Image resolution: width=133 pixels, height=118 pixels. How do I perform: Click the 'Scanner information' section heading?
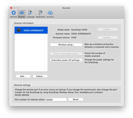click(24, 23)
